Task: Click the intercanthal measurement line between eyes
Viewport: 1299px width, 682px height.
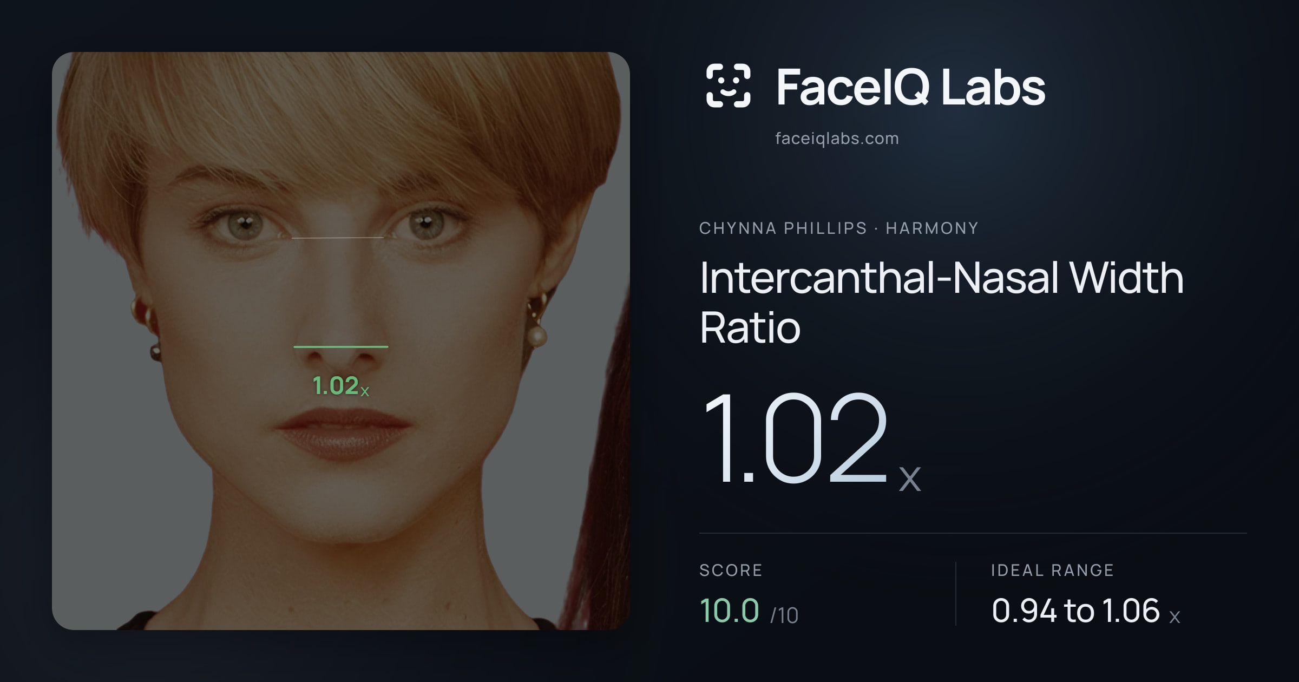Action: tap(338, 238)
